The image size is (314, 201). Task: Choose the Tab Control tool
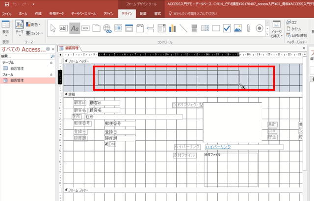[x=96, y=28]
